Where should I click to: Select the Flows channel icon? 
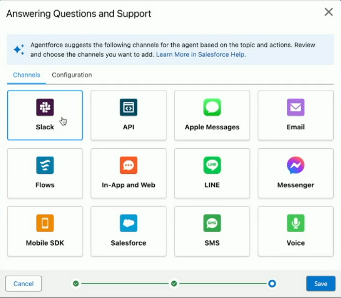pos(45,165)
